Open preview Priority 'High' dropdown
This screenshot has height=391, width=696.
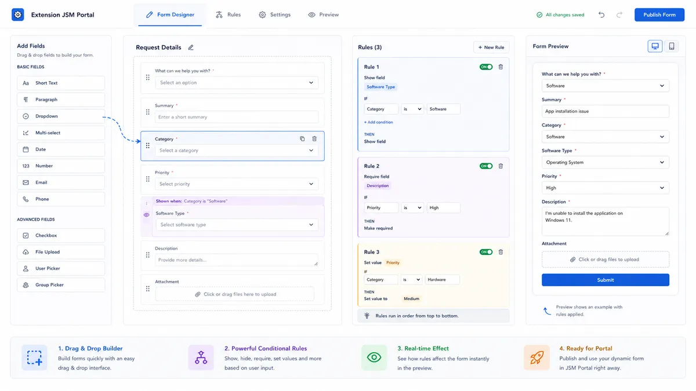606,188
